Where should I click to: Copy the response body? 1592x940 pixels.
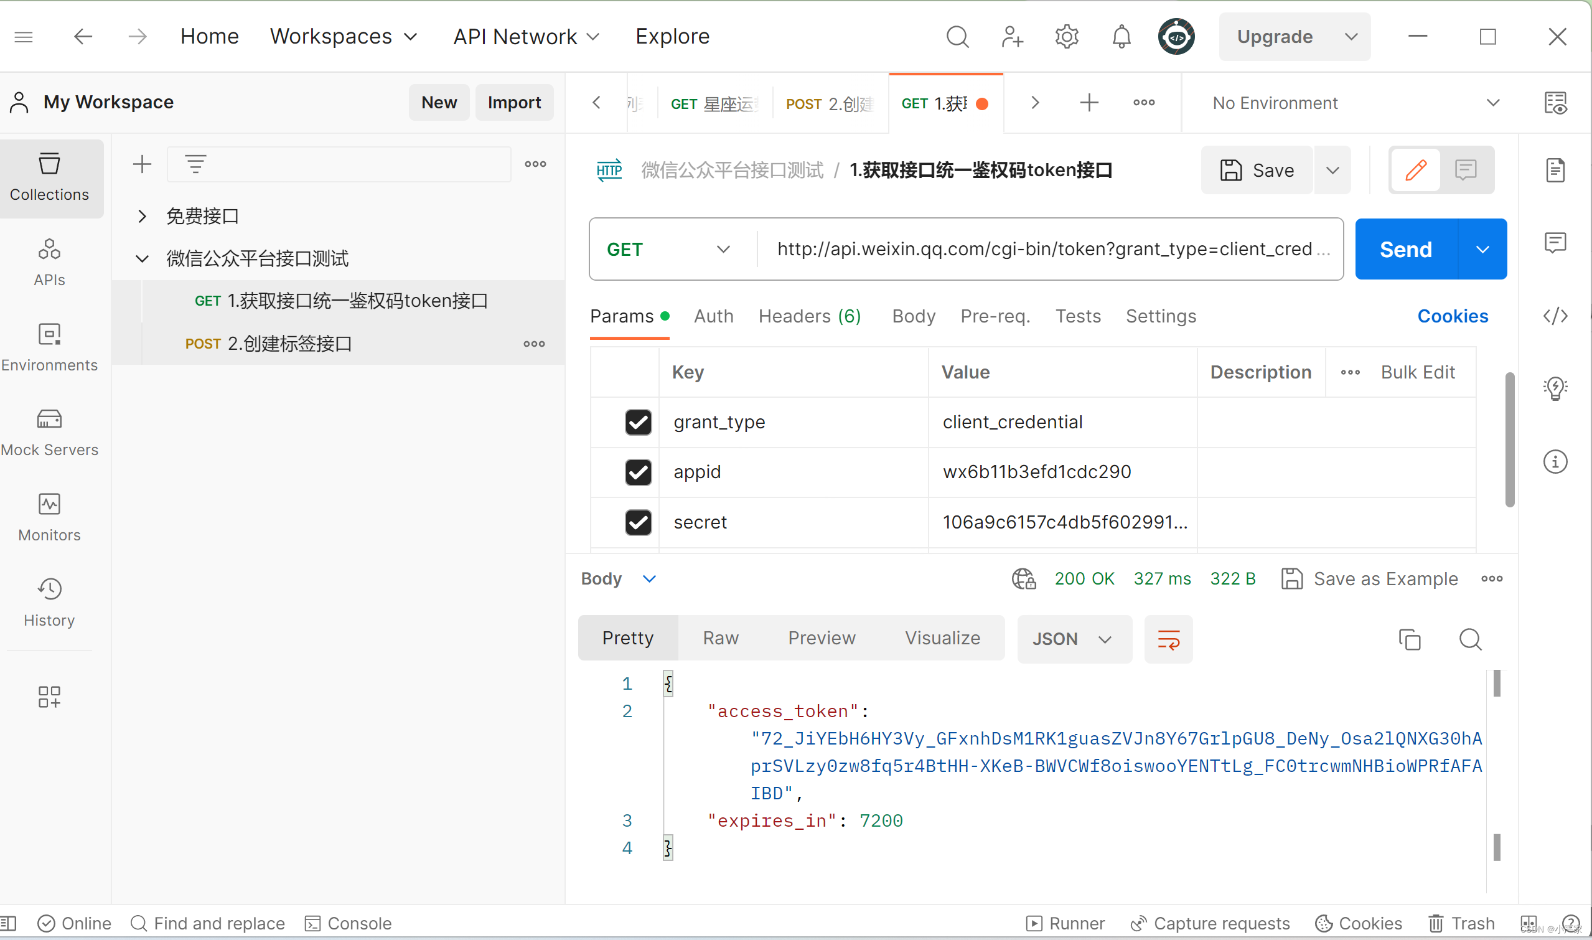pyautogui.click(x=1410, y=639)
